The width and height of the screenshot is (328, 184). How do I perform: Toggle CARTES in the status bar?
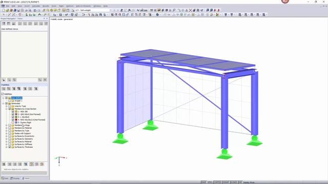click(x=217, y=182)
